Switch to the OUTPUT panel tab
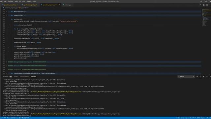Screen dimensions: 211x119 point(16,77)
